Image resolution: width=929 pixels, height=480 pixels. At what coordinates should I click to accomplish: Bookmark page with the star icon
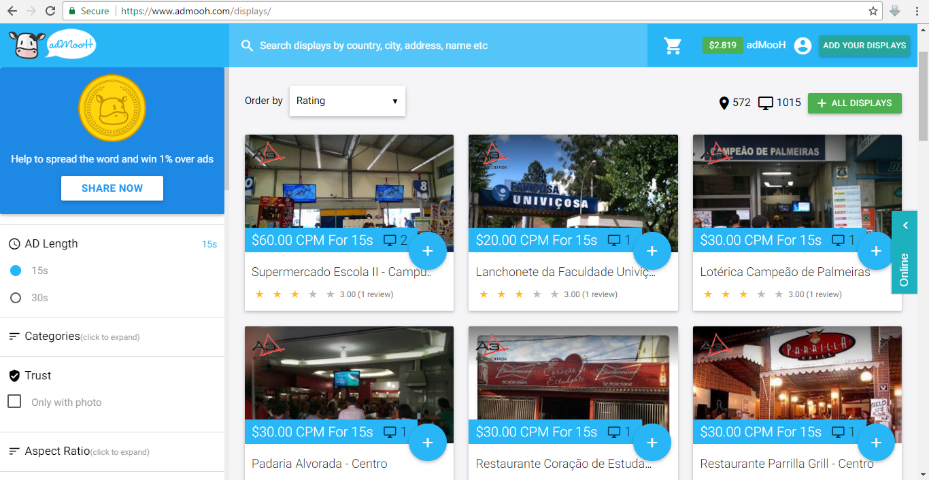(x=873, y=11)
